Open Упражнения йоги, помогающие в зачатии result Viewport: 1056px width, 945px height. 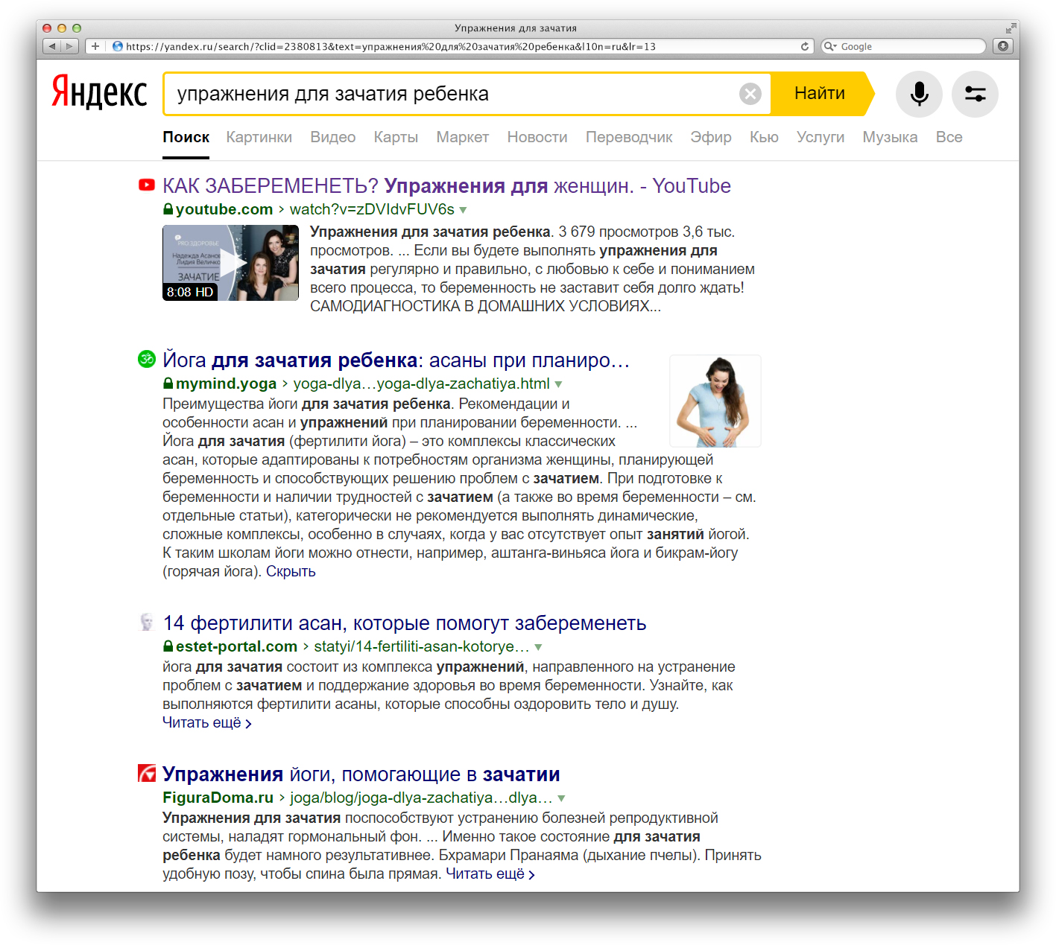[x=361, y=774]
